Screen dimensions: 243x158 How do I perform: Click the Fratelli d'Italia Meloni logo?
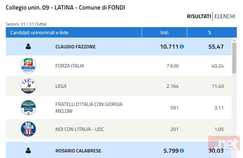click(28, 107)
